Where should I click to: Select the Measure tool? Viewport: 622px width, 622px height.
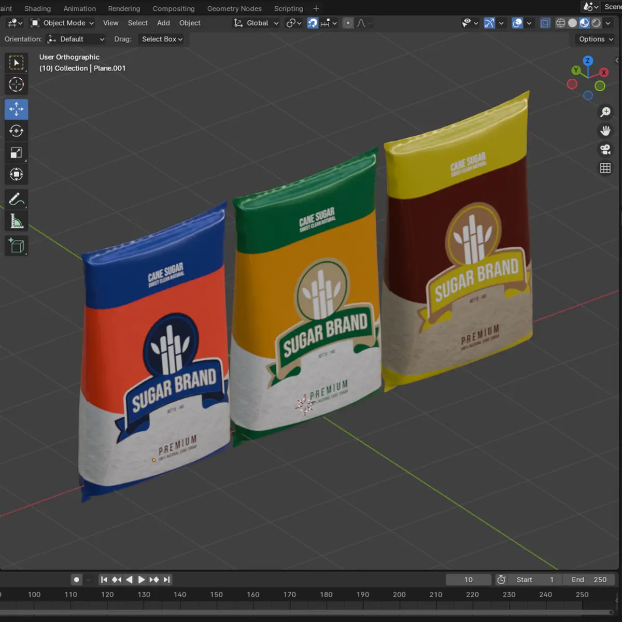(17, 221)
